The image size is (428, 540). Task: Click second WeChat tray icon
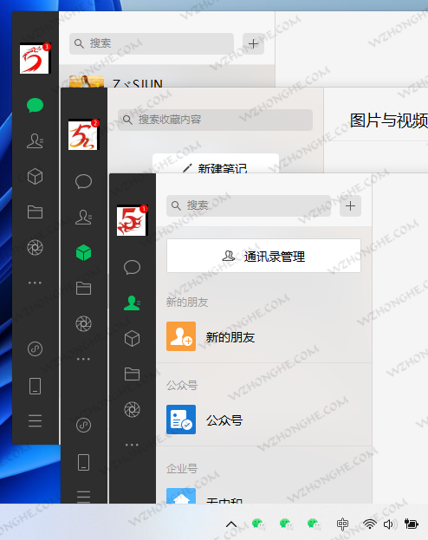coord(286,524)
